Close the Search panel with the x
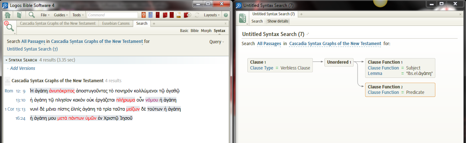Viewport: 466px width, 143px height. [225, 23]
